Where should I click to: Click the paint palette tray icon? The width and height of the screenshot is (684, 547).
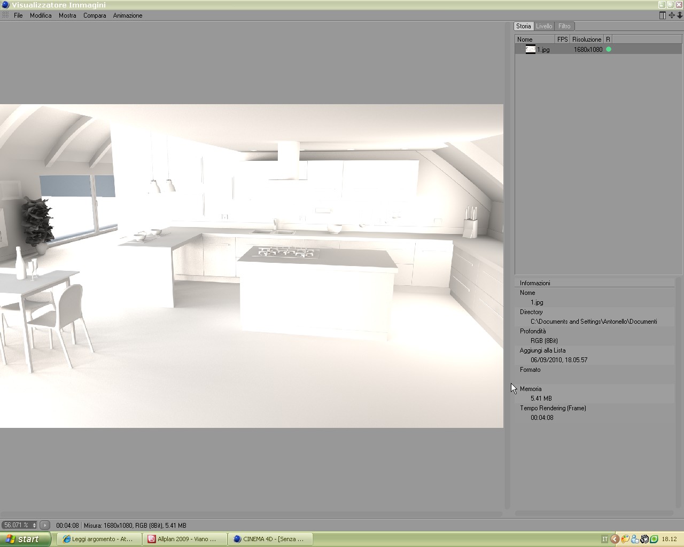625,539
